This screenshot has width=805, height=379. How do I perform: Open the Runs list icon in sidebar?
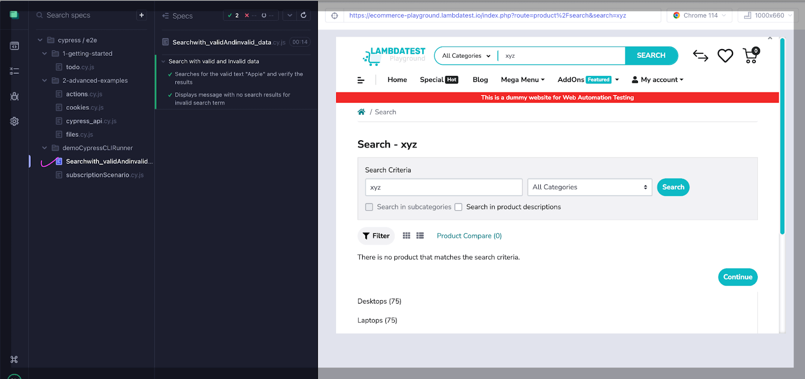14,71
